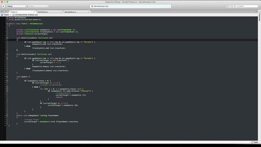Open the Towers class breadcrumb
261x147 pixels.
(6, 15)
